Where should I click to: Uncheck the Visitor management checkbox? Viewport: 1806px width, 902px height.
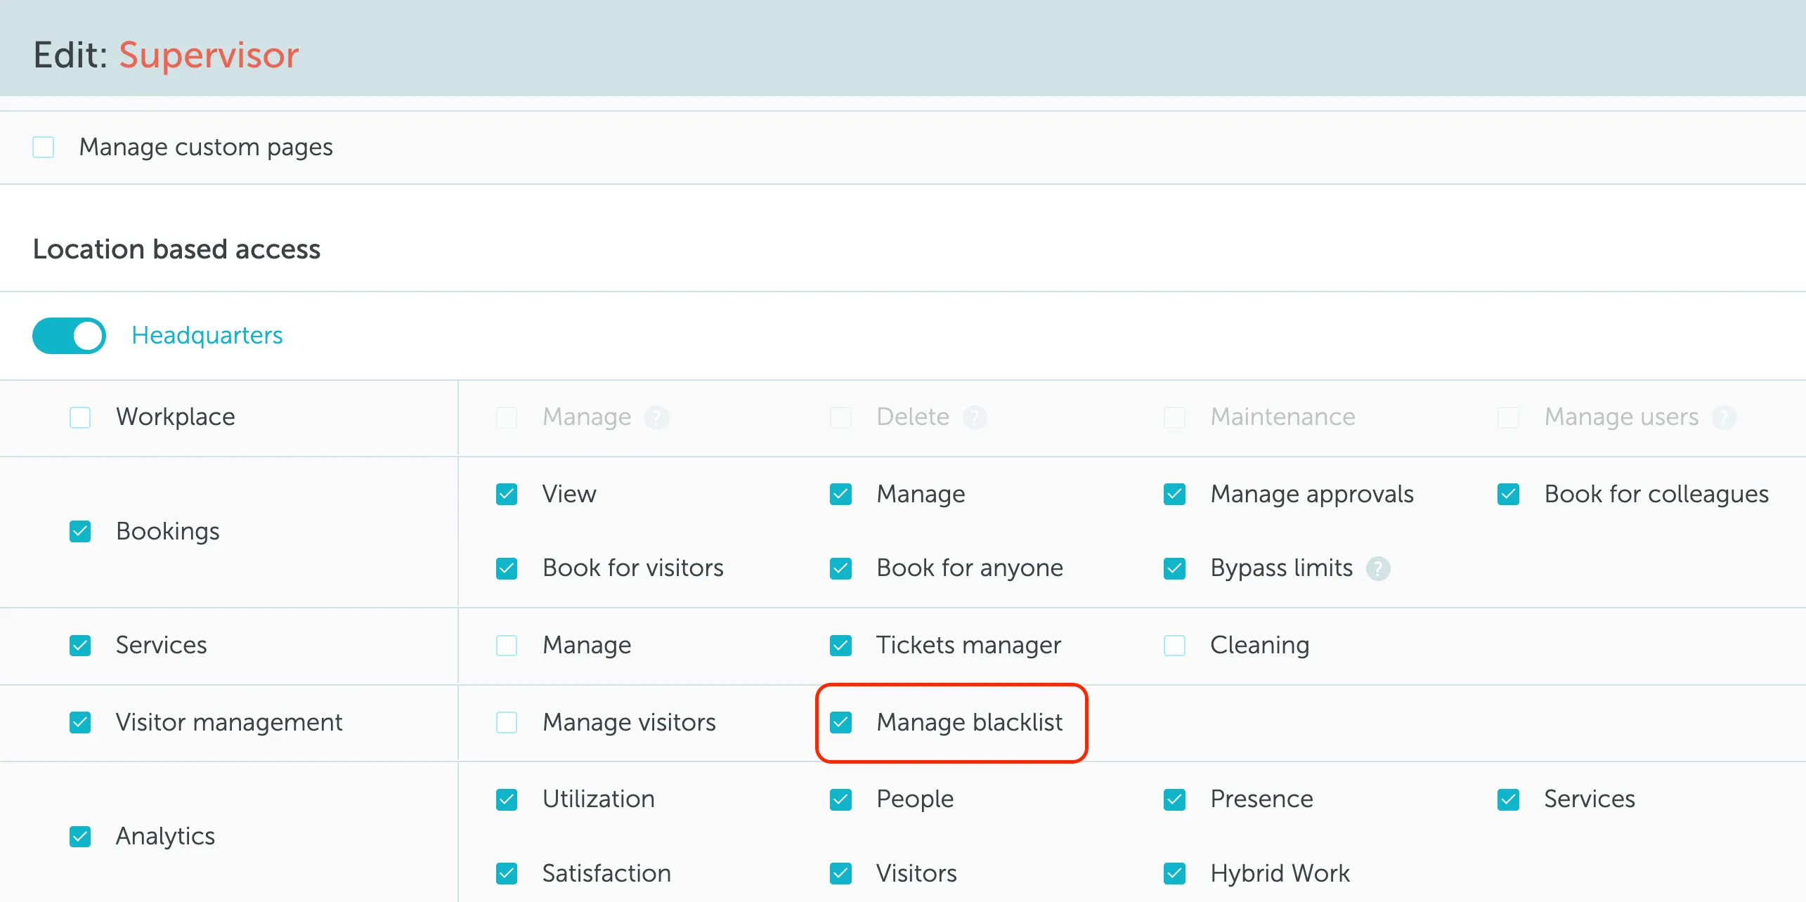[x=80, y=722]
